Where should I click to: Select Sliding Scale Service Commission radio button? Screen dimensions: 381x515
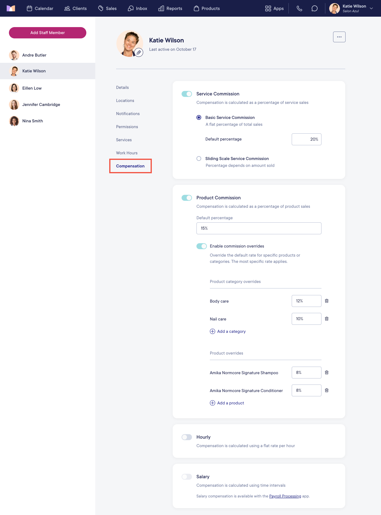(x=199, y=159)
